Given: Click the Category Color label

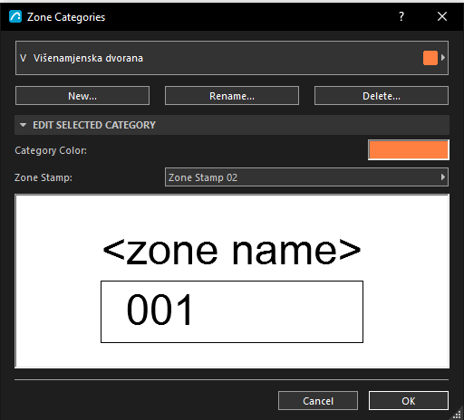Looking at the screenshot, I should click(x=51, y=150).
